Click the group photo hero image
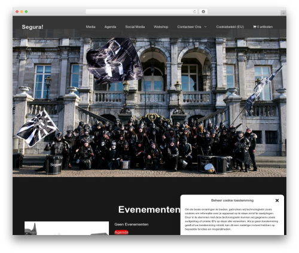Screen dimensions: 299x253 pos(149,107)
